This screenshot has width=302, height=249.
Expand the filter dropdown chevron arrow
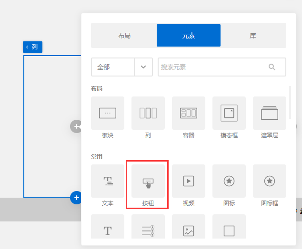coord(143,67)
